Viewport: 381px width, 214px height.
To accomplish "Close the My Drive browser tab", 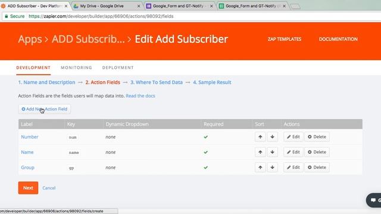I will pyautogui.click(x=139, y=6).
